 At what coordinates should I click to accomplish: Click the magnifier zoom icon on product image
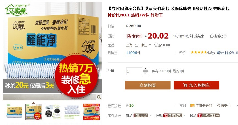[99, 97]
